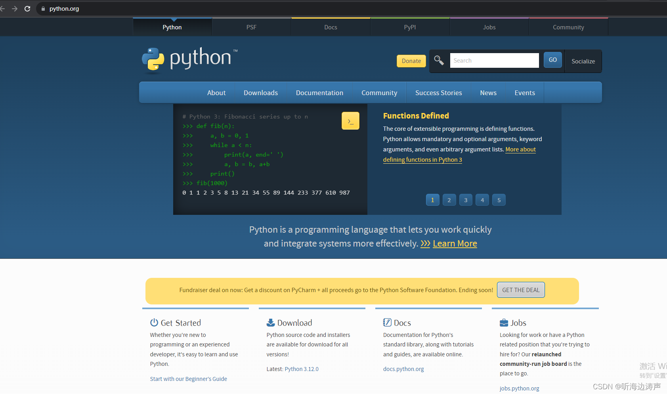
Task: Click the Learn More link
Action: coord(455,243)
